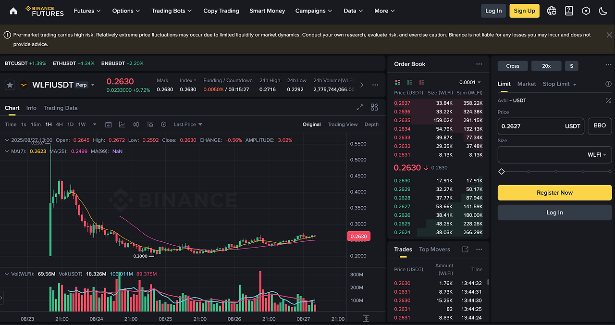Open the three-dot menu beside ticker stats
Screen dimensions: 615x325
pos(375,85)
